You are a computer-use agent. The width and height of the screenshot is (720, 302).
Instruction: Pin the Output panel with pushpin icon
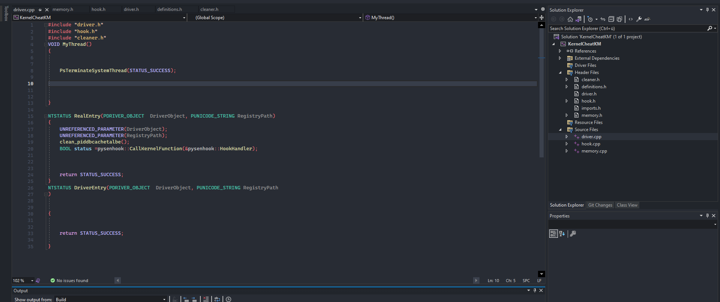coord(535,290)
